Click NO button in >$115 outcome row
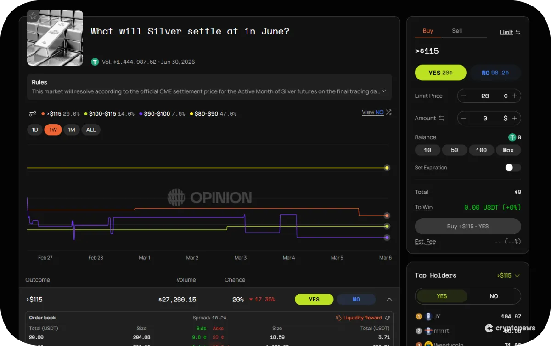551x346 pixels. coord(356,299)
